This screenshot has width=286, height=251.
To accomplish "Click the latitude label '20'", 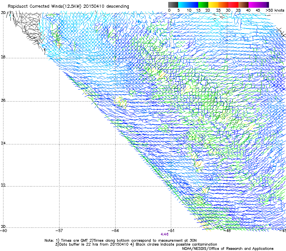I will tap(3, 227).
